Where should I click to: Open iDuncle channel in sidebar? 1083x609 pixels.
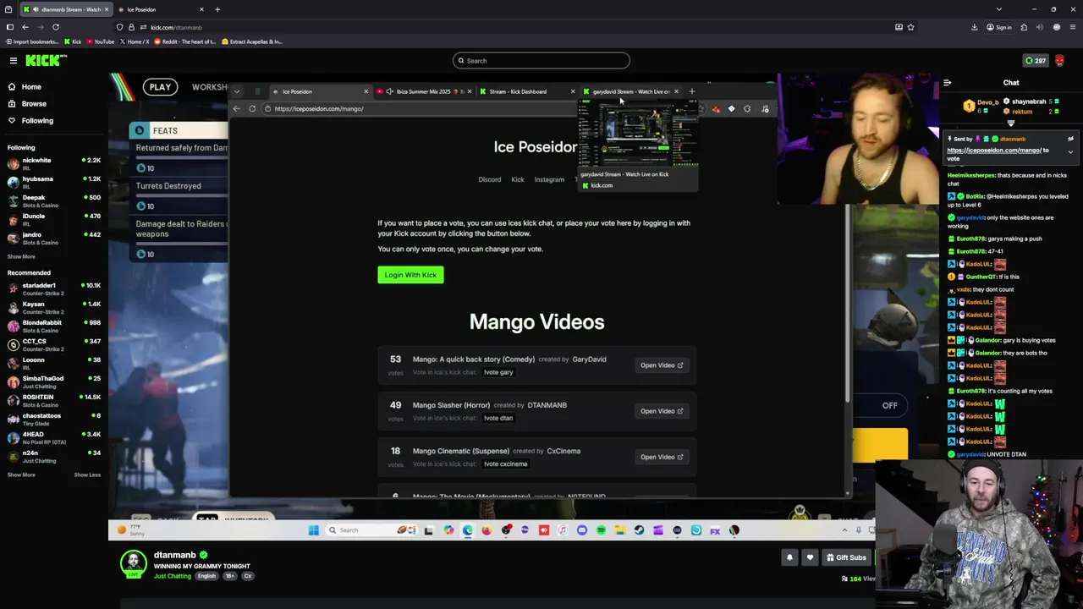tap(54, 219)
